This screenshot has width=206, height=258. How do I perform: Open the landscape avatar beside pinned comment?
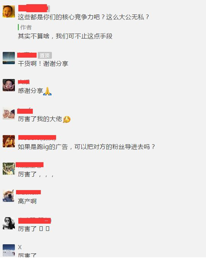coord(9,58)
